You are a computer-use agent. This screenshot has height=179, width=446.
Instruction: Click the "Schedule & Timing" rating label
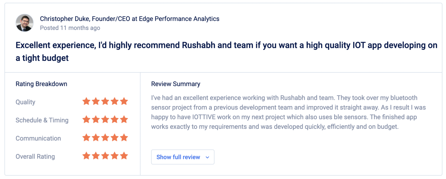point(42,120)
